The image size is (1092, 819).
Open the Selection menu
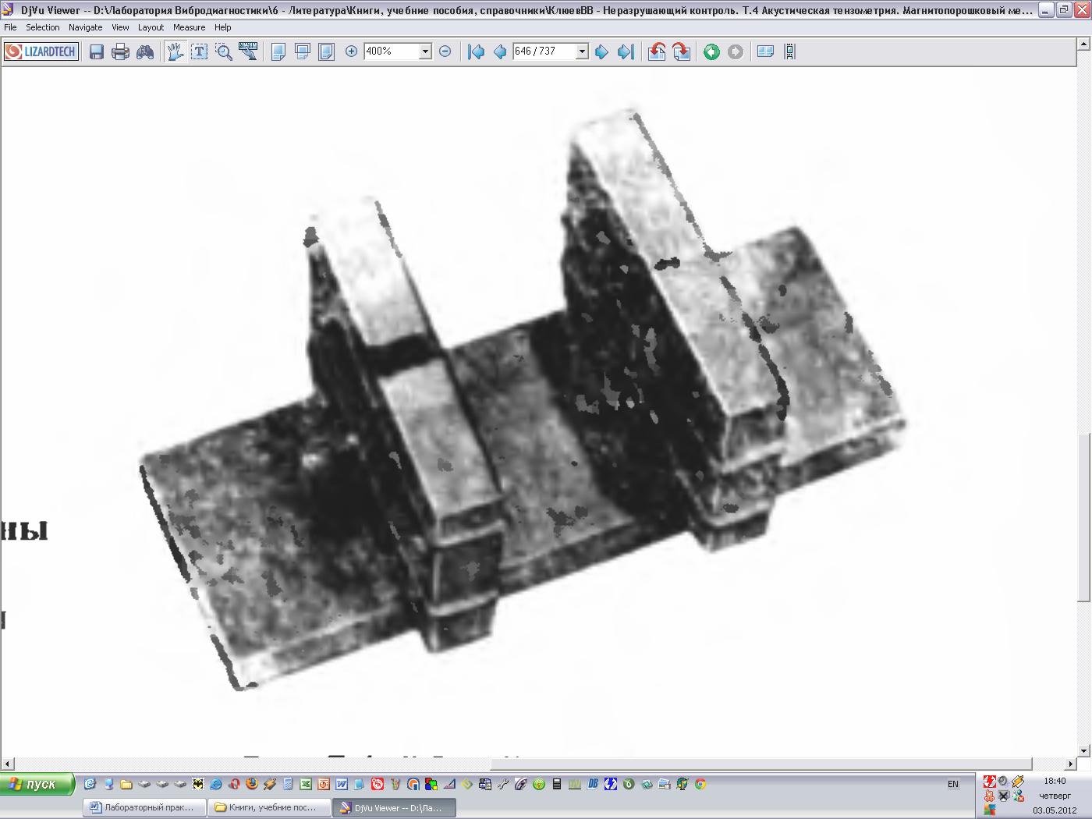click(42, 27)
